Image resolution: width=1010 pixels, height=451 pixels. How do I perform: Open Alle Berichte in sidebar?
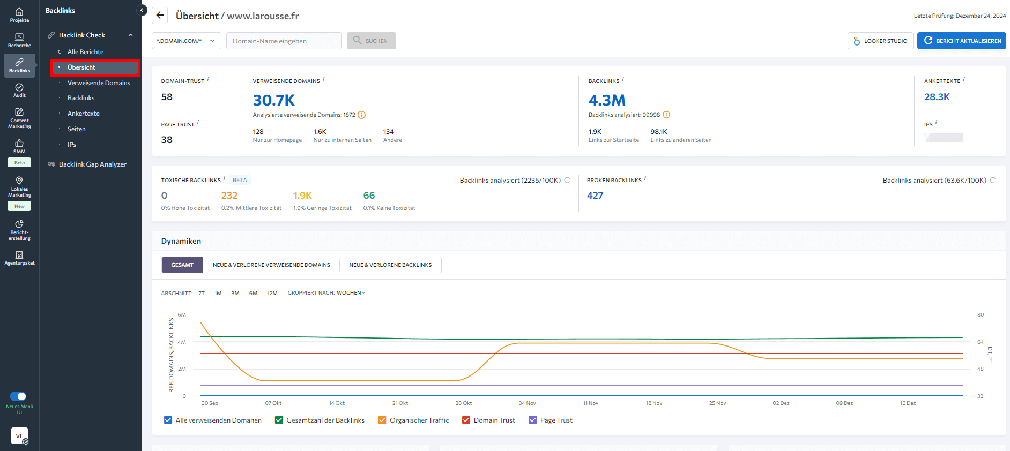[85, 52]
